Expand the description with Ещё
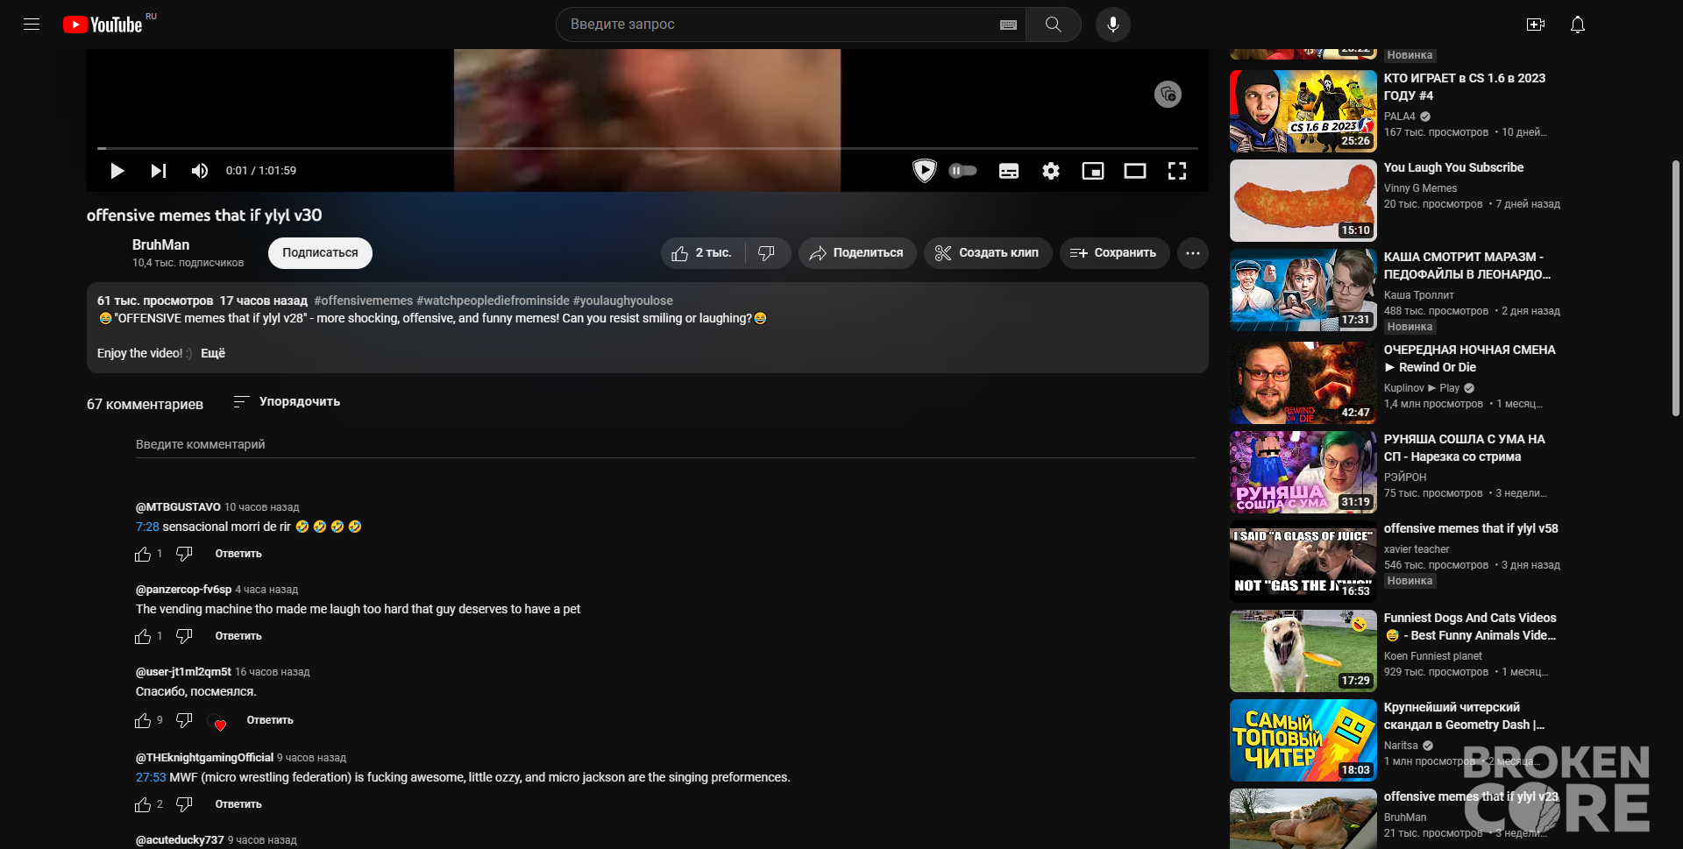Screen dimensions: 1683x849 point(213,353)
